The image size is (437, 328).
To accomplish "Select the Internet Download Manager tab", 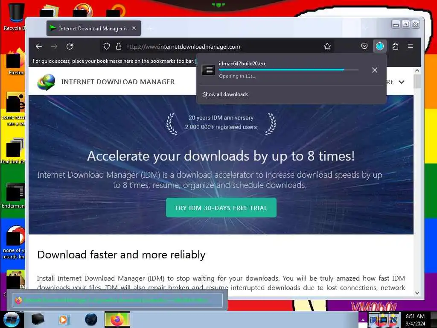I will (x=93, y=28).
